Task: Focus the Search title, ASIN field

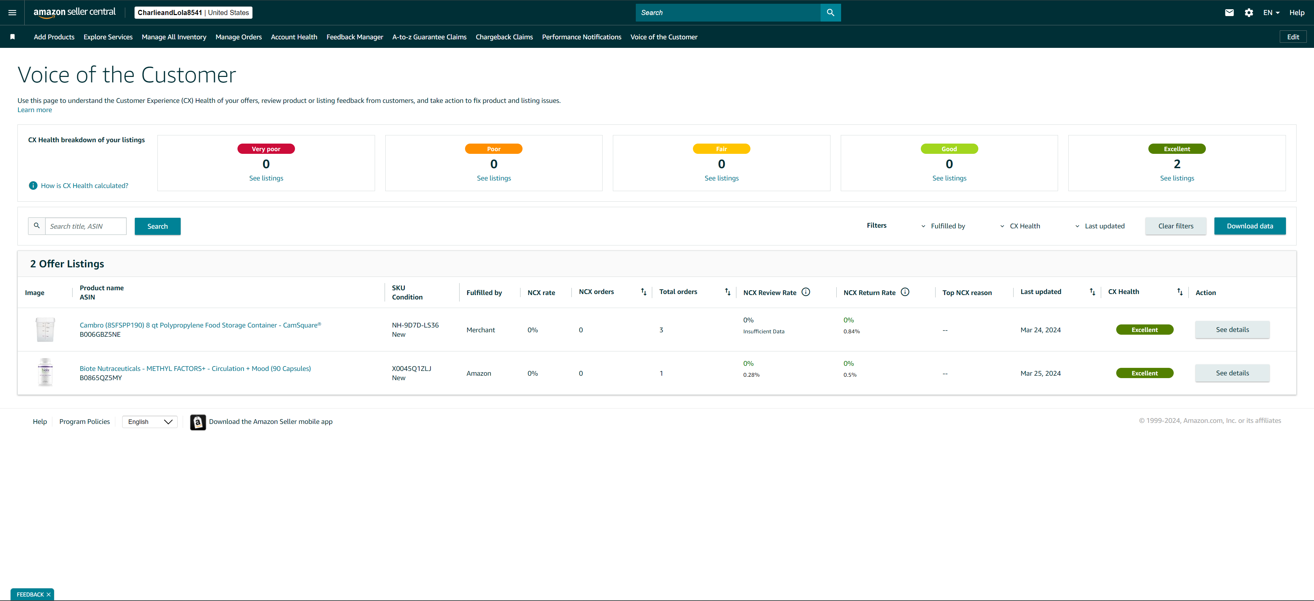Action: click(x=86, y=226)
